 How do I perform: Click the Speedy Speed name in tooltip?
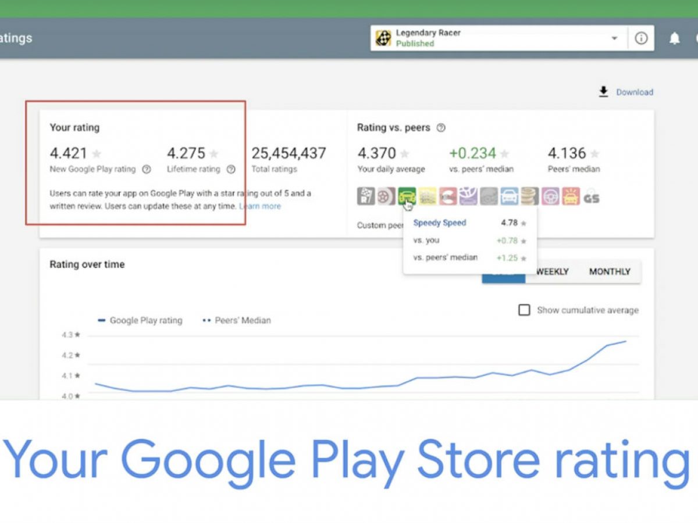440,223
